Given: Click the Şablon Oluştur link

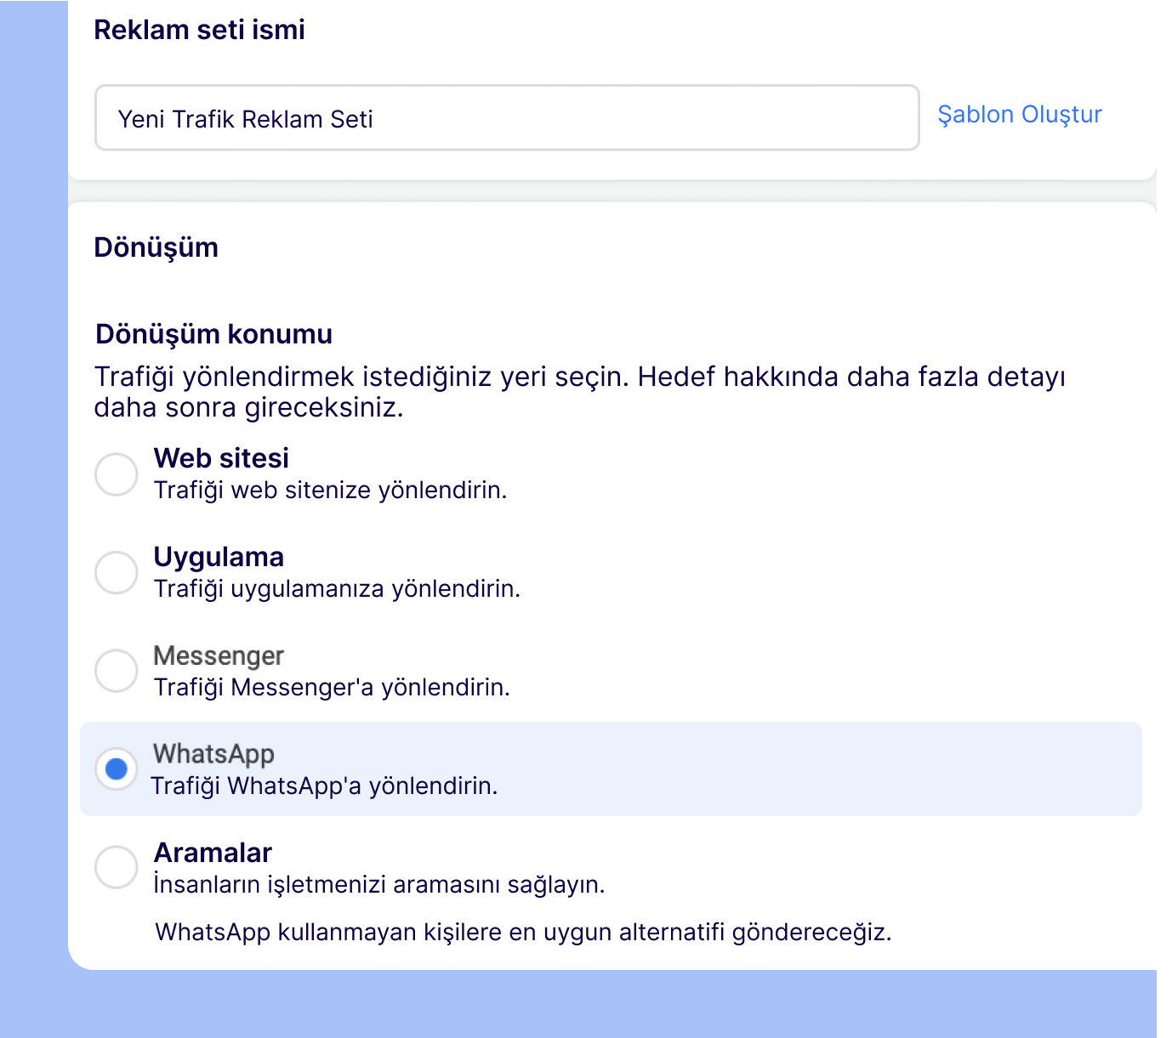Looking at the screenshot, I should [1020, 115].
